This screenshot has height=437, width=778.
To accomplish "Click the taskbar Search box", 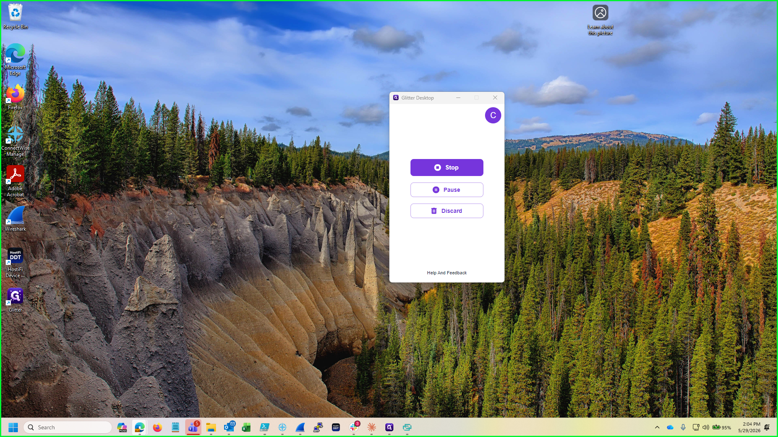I will point(68,427).
